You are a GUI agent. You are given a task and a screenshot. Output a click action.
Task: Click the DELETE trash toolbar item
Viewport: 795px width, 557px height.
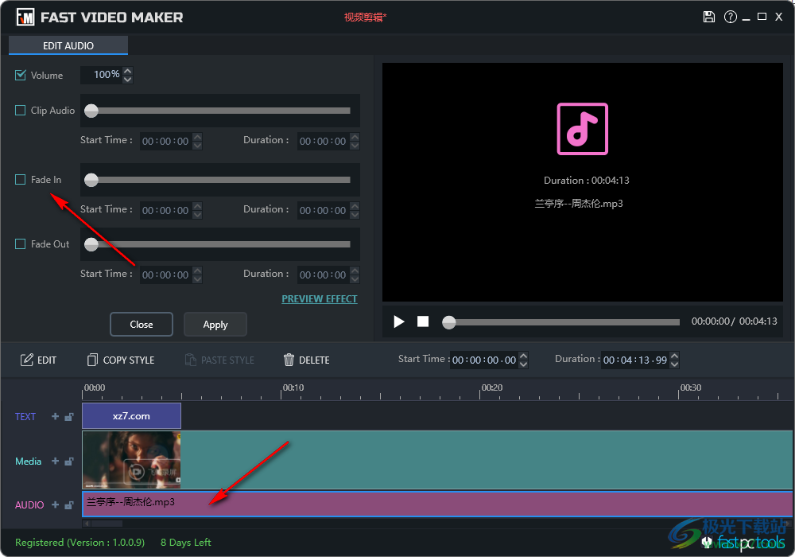(x=306, y=360)
